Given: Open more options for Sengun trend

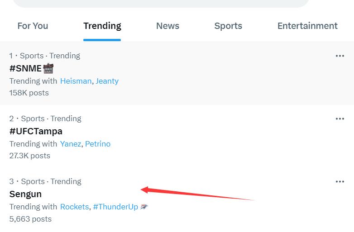Looking at the screenshot, I should click(x=340, y=181).
